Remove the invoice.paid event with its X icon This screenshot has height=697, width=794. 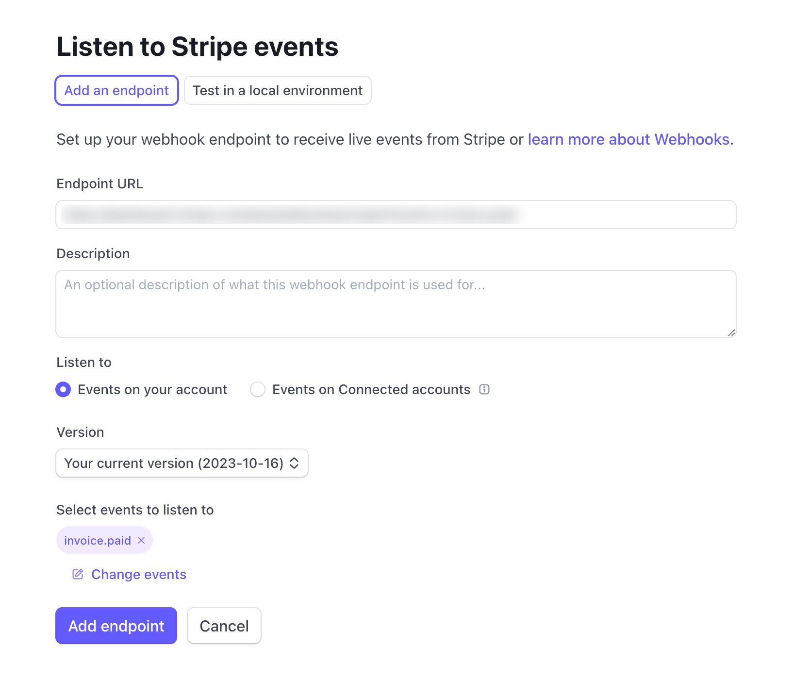pos(141,540)
